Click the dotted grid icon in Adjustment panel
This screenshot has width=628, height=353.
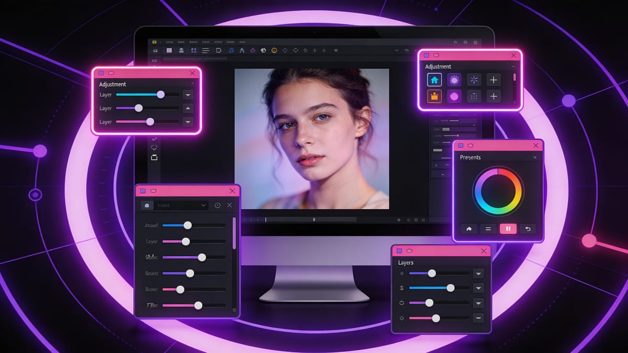tap(474, 96)
